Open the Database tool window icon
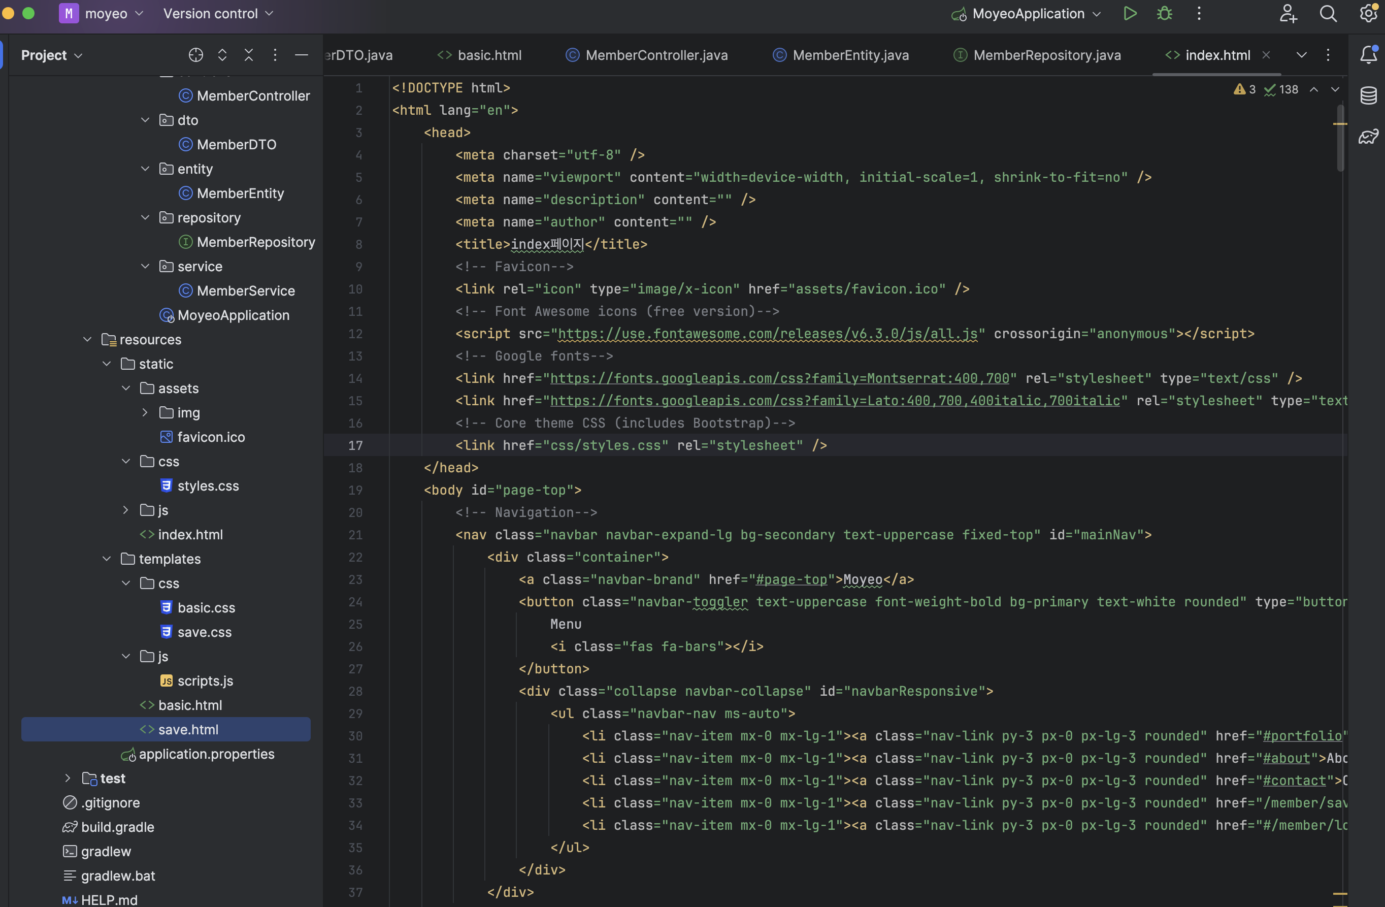Screen dimensions: 1385x907 (1368, 95)
